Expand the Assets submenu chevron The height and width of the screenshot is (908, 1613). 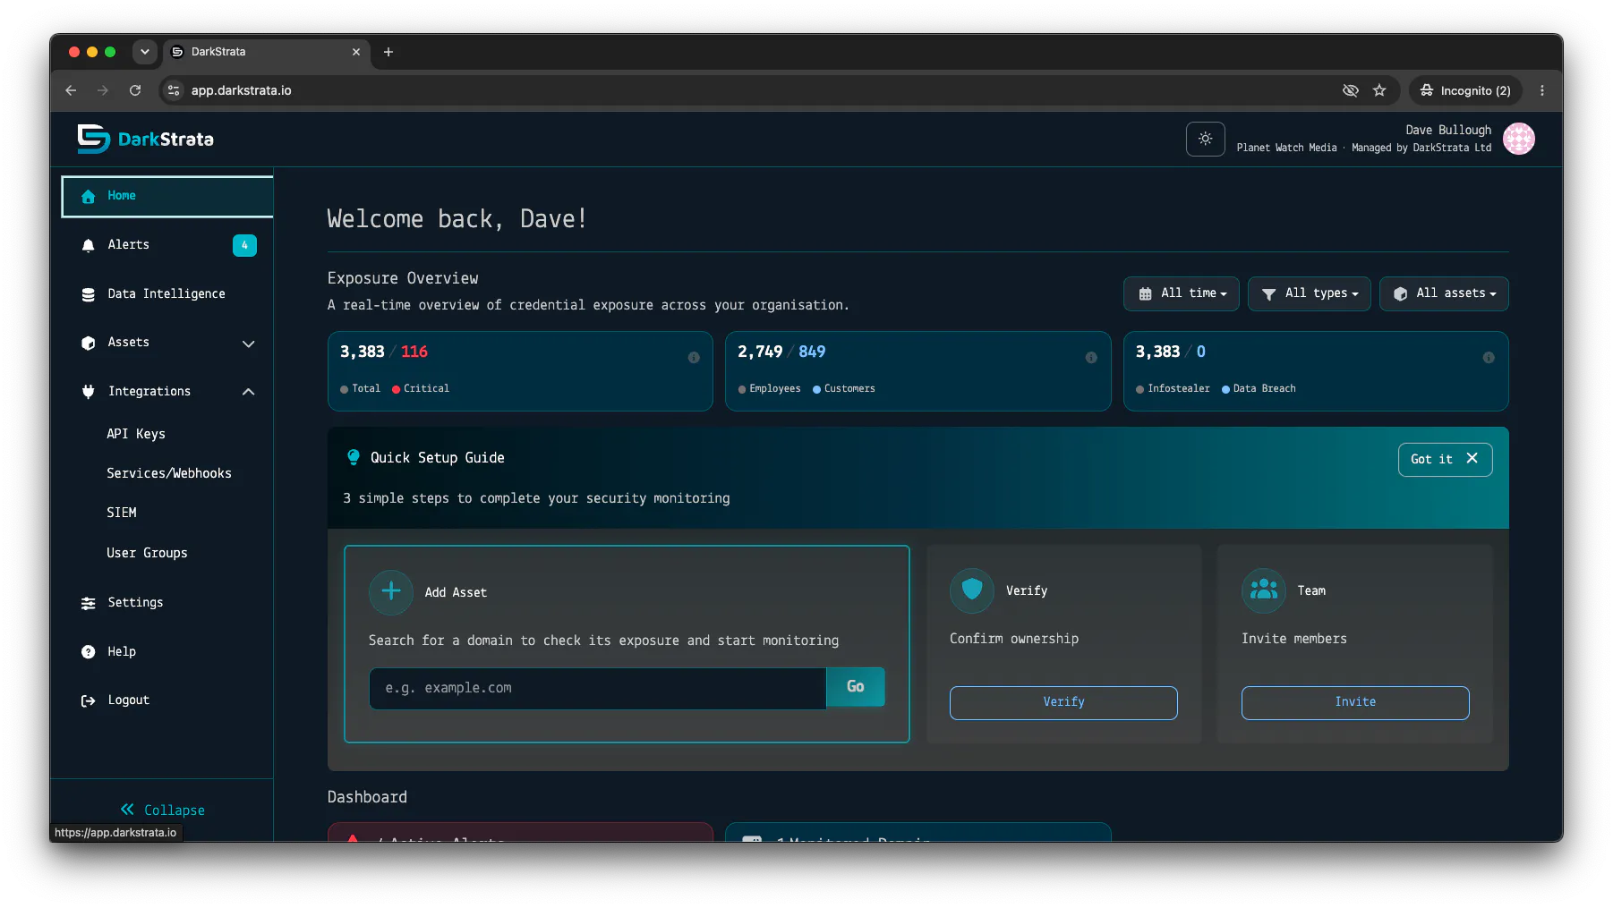(248, 344)
